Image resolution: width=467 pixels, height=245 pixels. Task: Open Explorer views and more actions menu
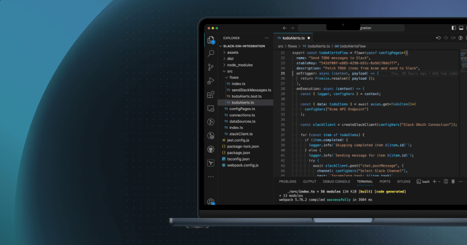(x=267, y=38)
